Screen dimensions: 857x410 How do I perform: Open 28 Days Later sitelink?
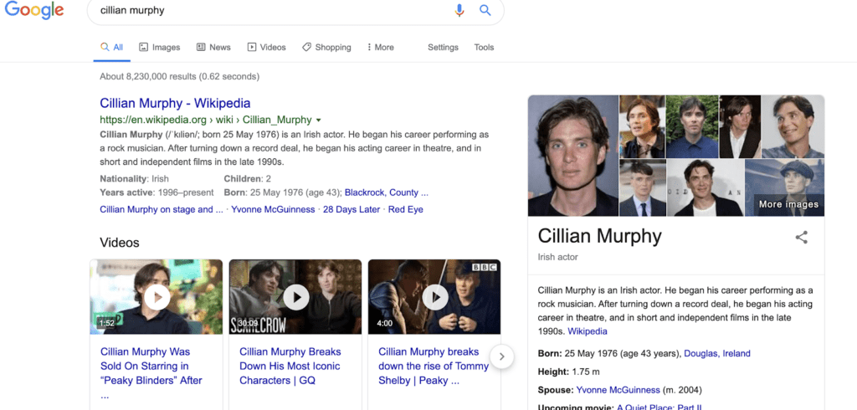pyautogui.click(x=352, y=209)
